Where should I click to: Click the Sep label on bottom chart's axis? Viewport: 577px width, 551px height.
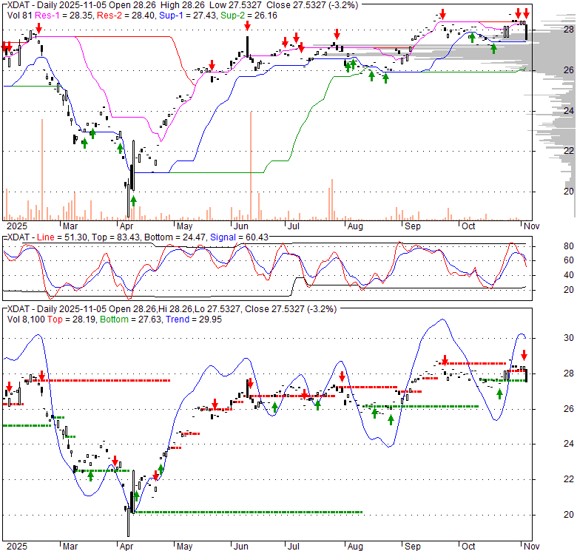pos(412,546)
